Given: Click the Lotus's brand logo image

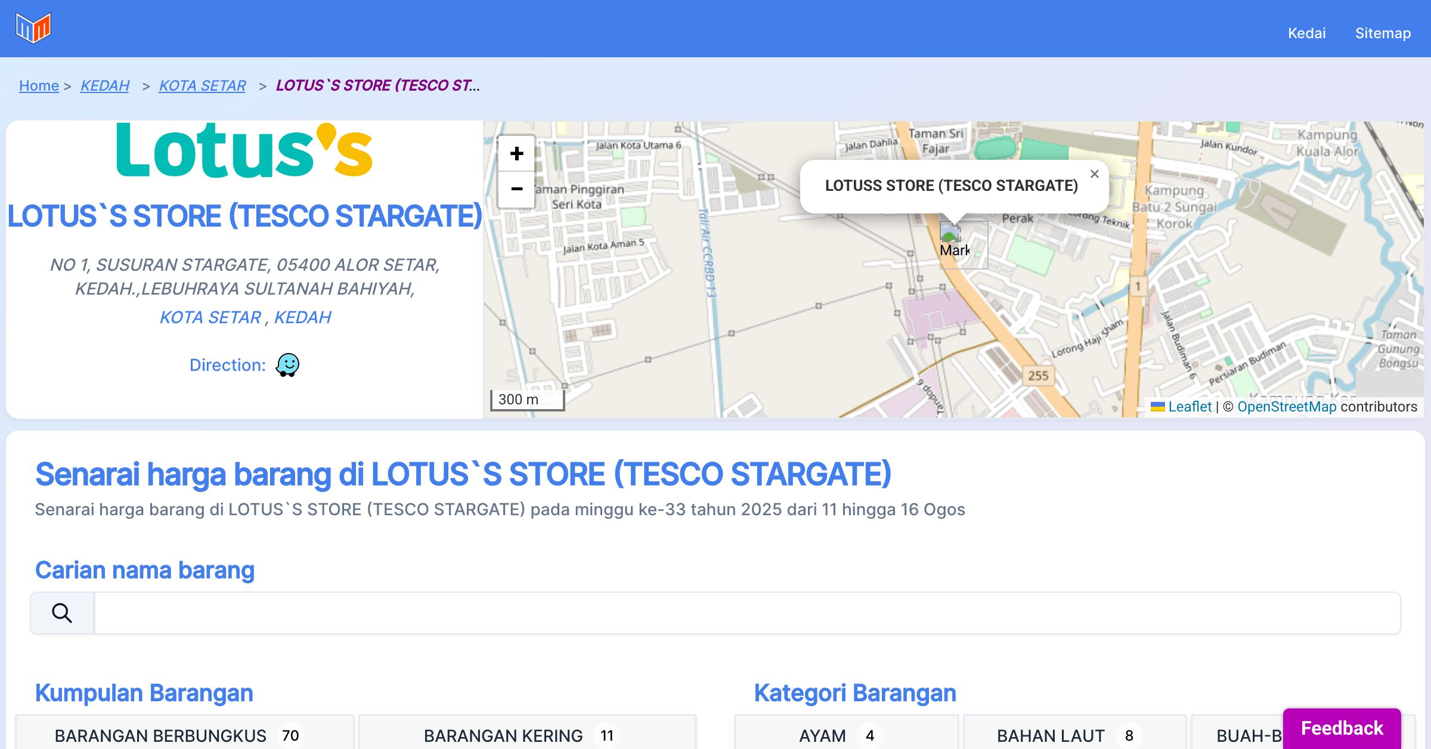Looking at the screenshot, I should [x=244, y=151].
